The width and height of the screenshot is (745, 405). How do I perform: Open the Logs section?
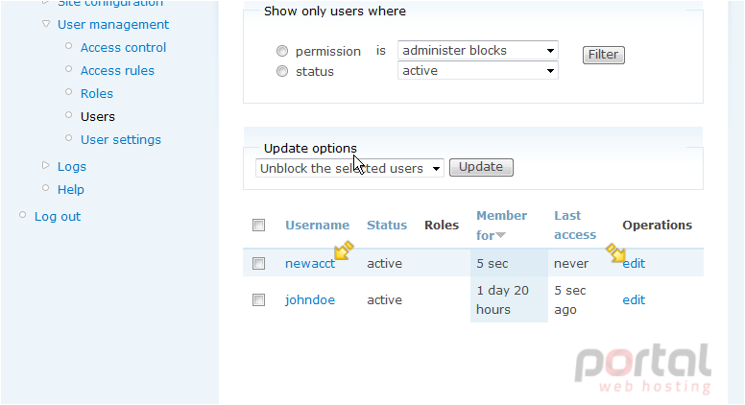click(x=72, y=167)
